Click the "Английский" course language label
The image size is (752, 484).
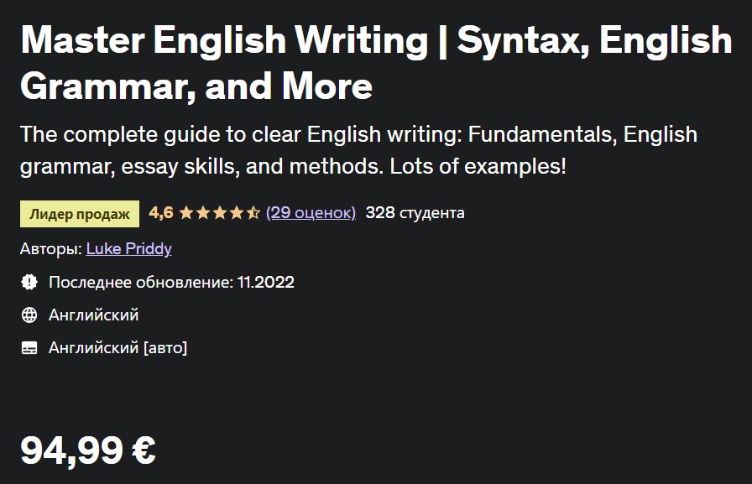(x=93, y=315)
